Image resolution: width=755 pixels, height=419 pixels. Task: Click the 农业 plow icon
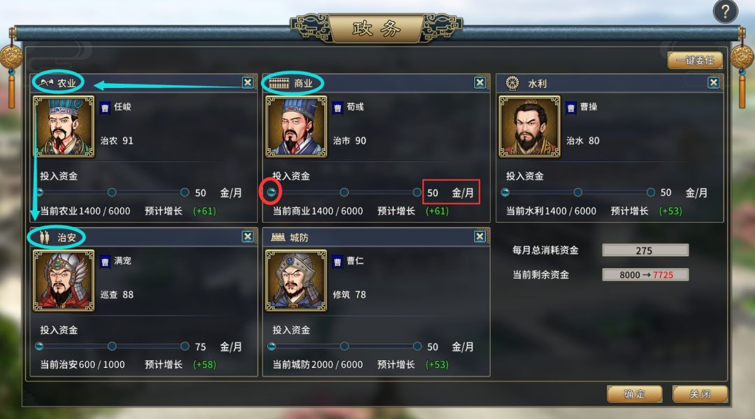(46, 83)
